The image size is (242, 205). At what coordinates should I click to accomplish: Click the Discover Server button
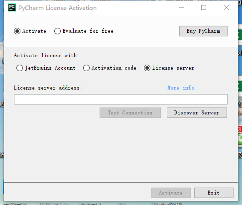197,113
